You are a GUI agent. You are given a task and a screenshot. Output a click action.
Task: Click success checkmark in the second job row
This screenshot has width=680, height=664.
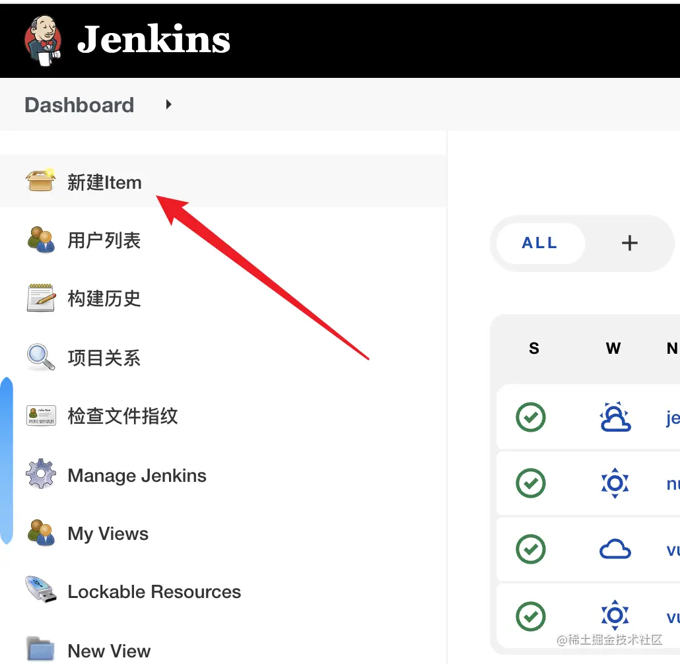531,483
